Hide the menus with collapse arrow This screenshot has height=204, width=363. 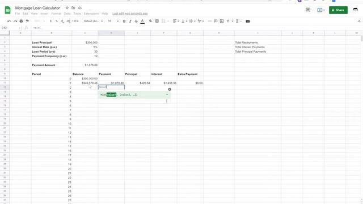pos(359,21)
